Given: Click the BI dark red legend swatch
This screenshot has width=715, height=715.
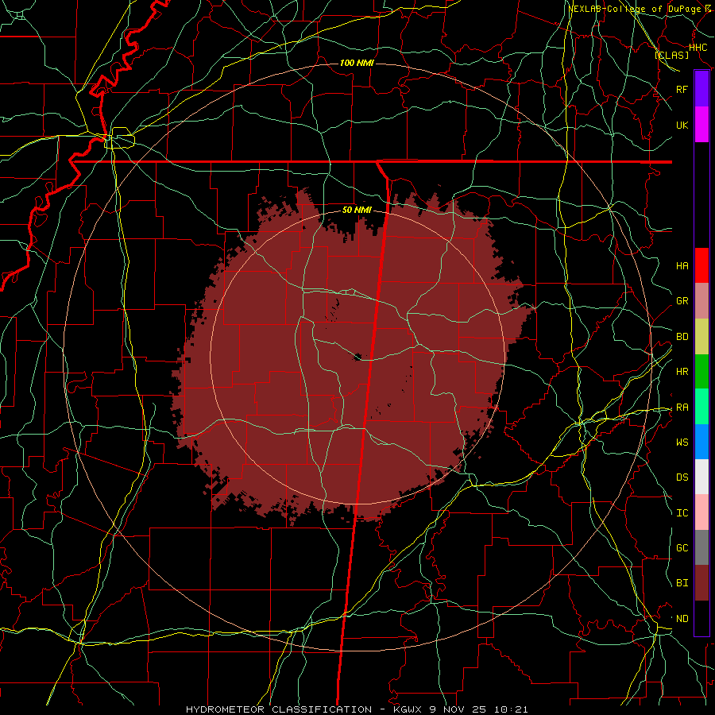Looking at the screenshot, I should 701,583.
